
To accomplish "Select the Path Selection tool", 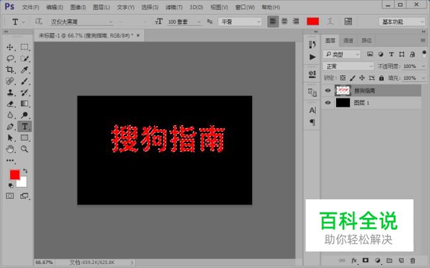I will [10, 138].
